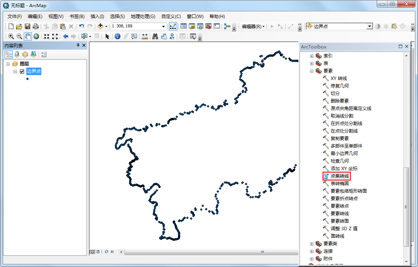Collapse the 图层 group in contents panel

pyautogui.click(x=9, y=63)
